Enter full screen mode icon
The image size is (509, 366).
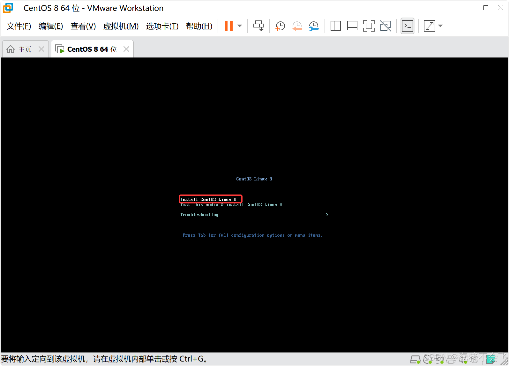click(x=369, y=26)
